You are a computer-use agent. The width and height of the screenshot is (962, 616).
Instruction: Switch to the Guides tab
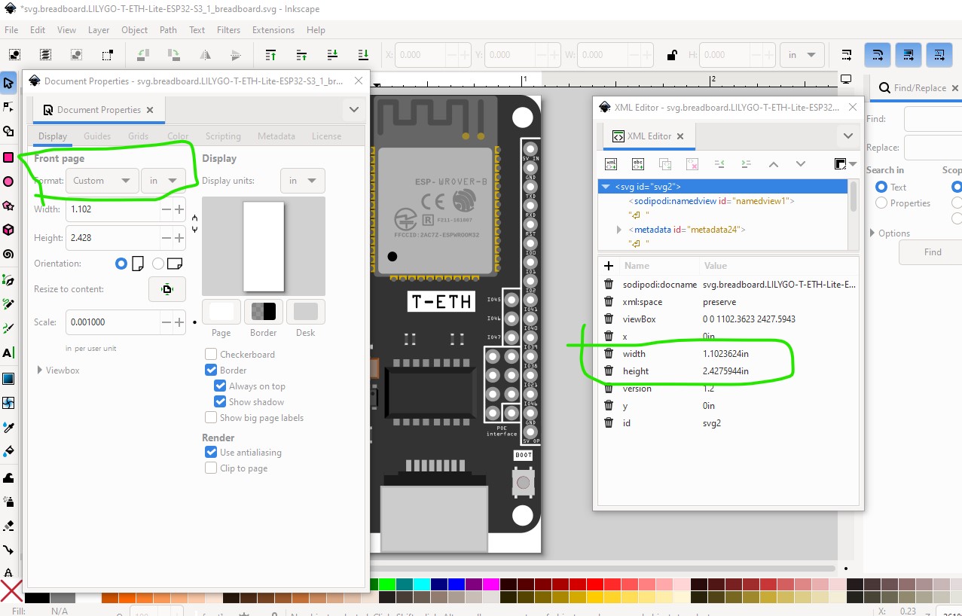(97, 136)
